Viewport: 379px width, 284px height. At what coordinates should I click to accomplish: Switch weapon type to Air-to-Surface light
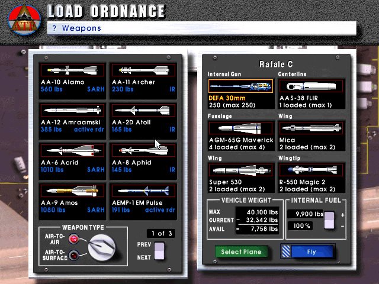click(x=73, y=255)
